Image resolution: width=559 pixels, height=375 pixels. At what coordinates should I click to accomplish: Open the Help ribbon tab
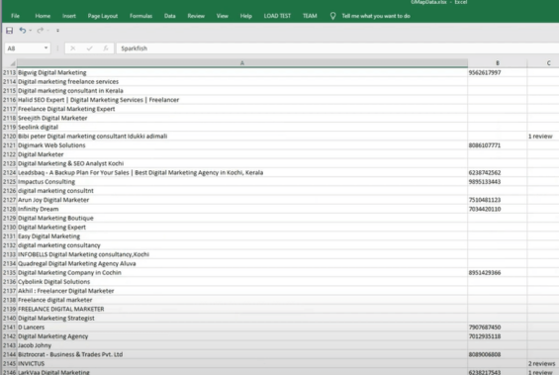tap(246, 16)
